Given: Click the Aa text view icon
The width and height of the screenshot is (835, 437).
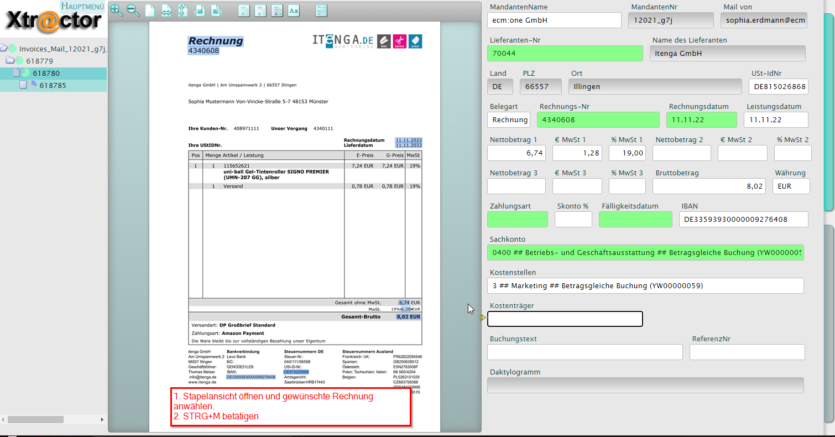Looking at the screenshot, I should (x=294, y=10).
